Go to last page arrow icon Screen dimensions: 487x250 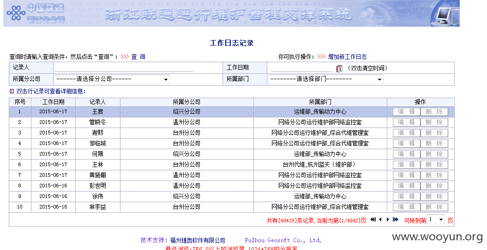click(x=395, y=220)
